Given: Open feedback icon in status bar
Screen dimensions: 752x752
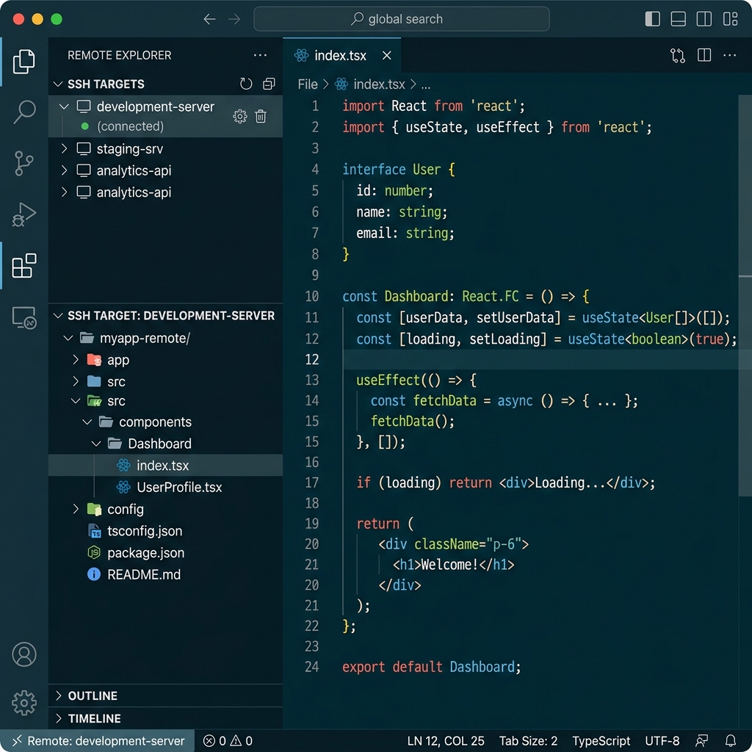Looking at the screenshot, I should pos(701,740).
